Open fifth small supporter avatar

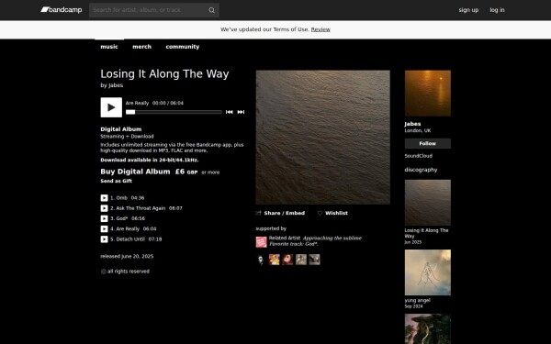[x=314, y=260]
